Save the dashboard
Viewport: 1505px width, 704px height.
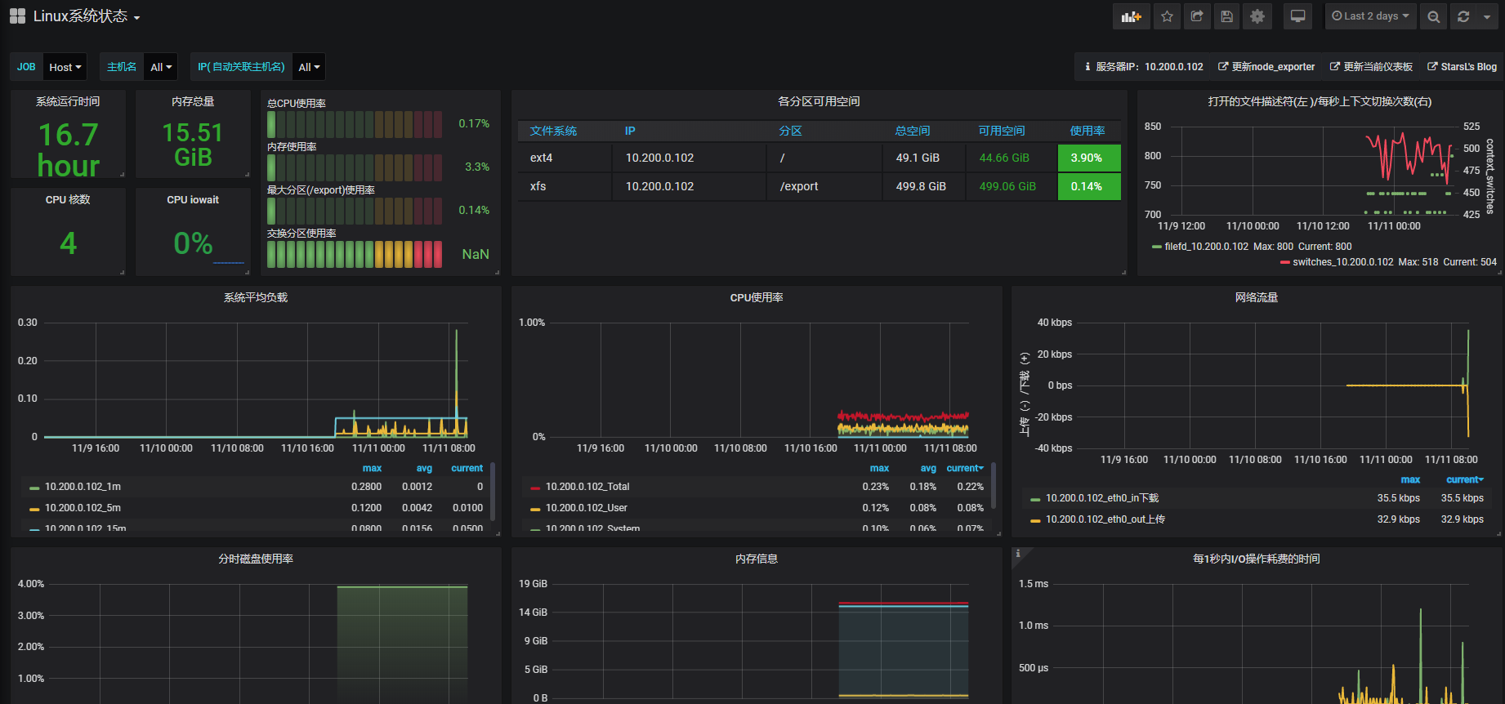(x=1227, y=16)
